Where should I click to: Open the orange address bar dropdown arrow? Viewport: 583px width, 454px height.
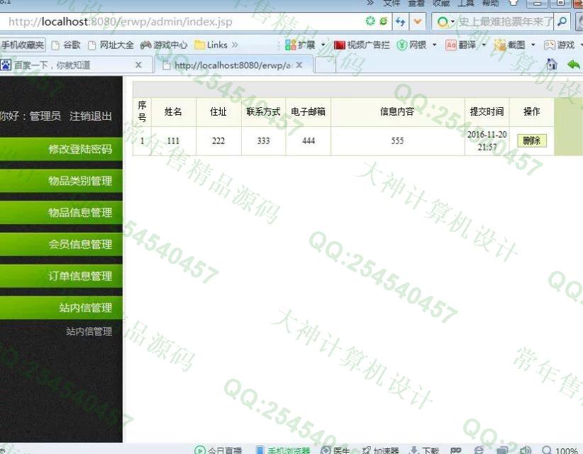click(x=418, y=21)
